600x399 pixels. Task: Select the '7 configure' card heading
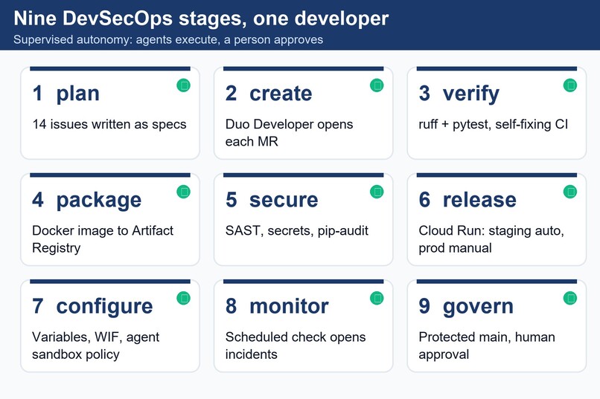point(92,307)
